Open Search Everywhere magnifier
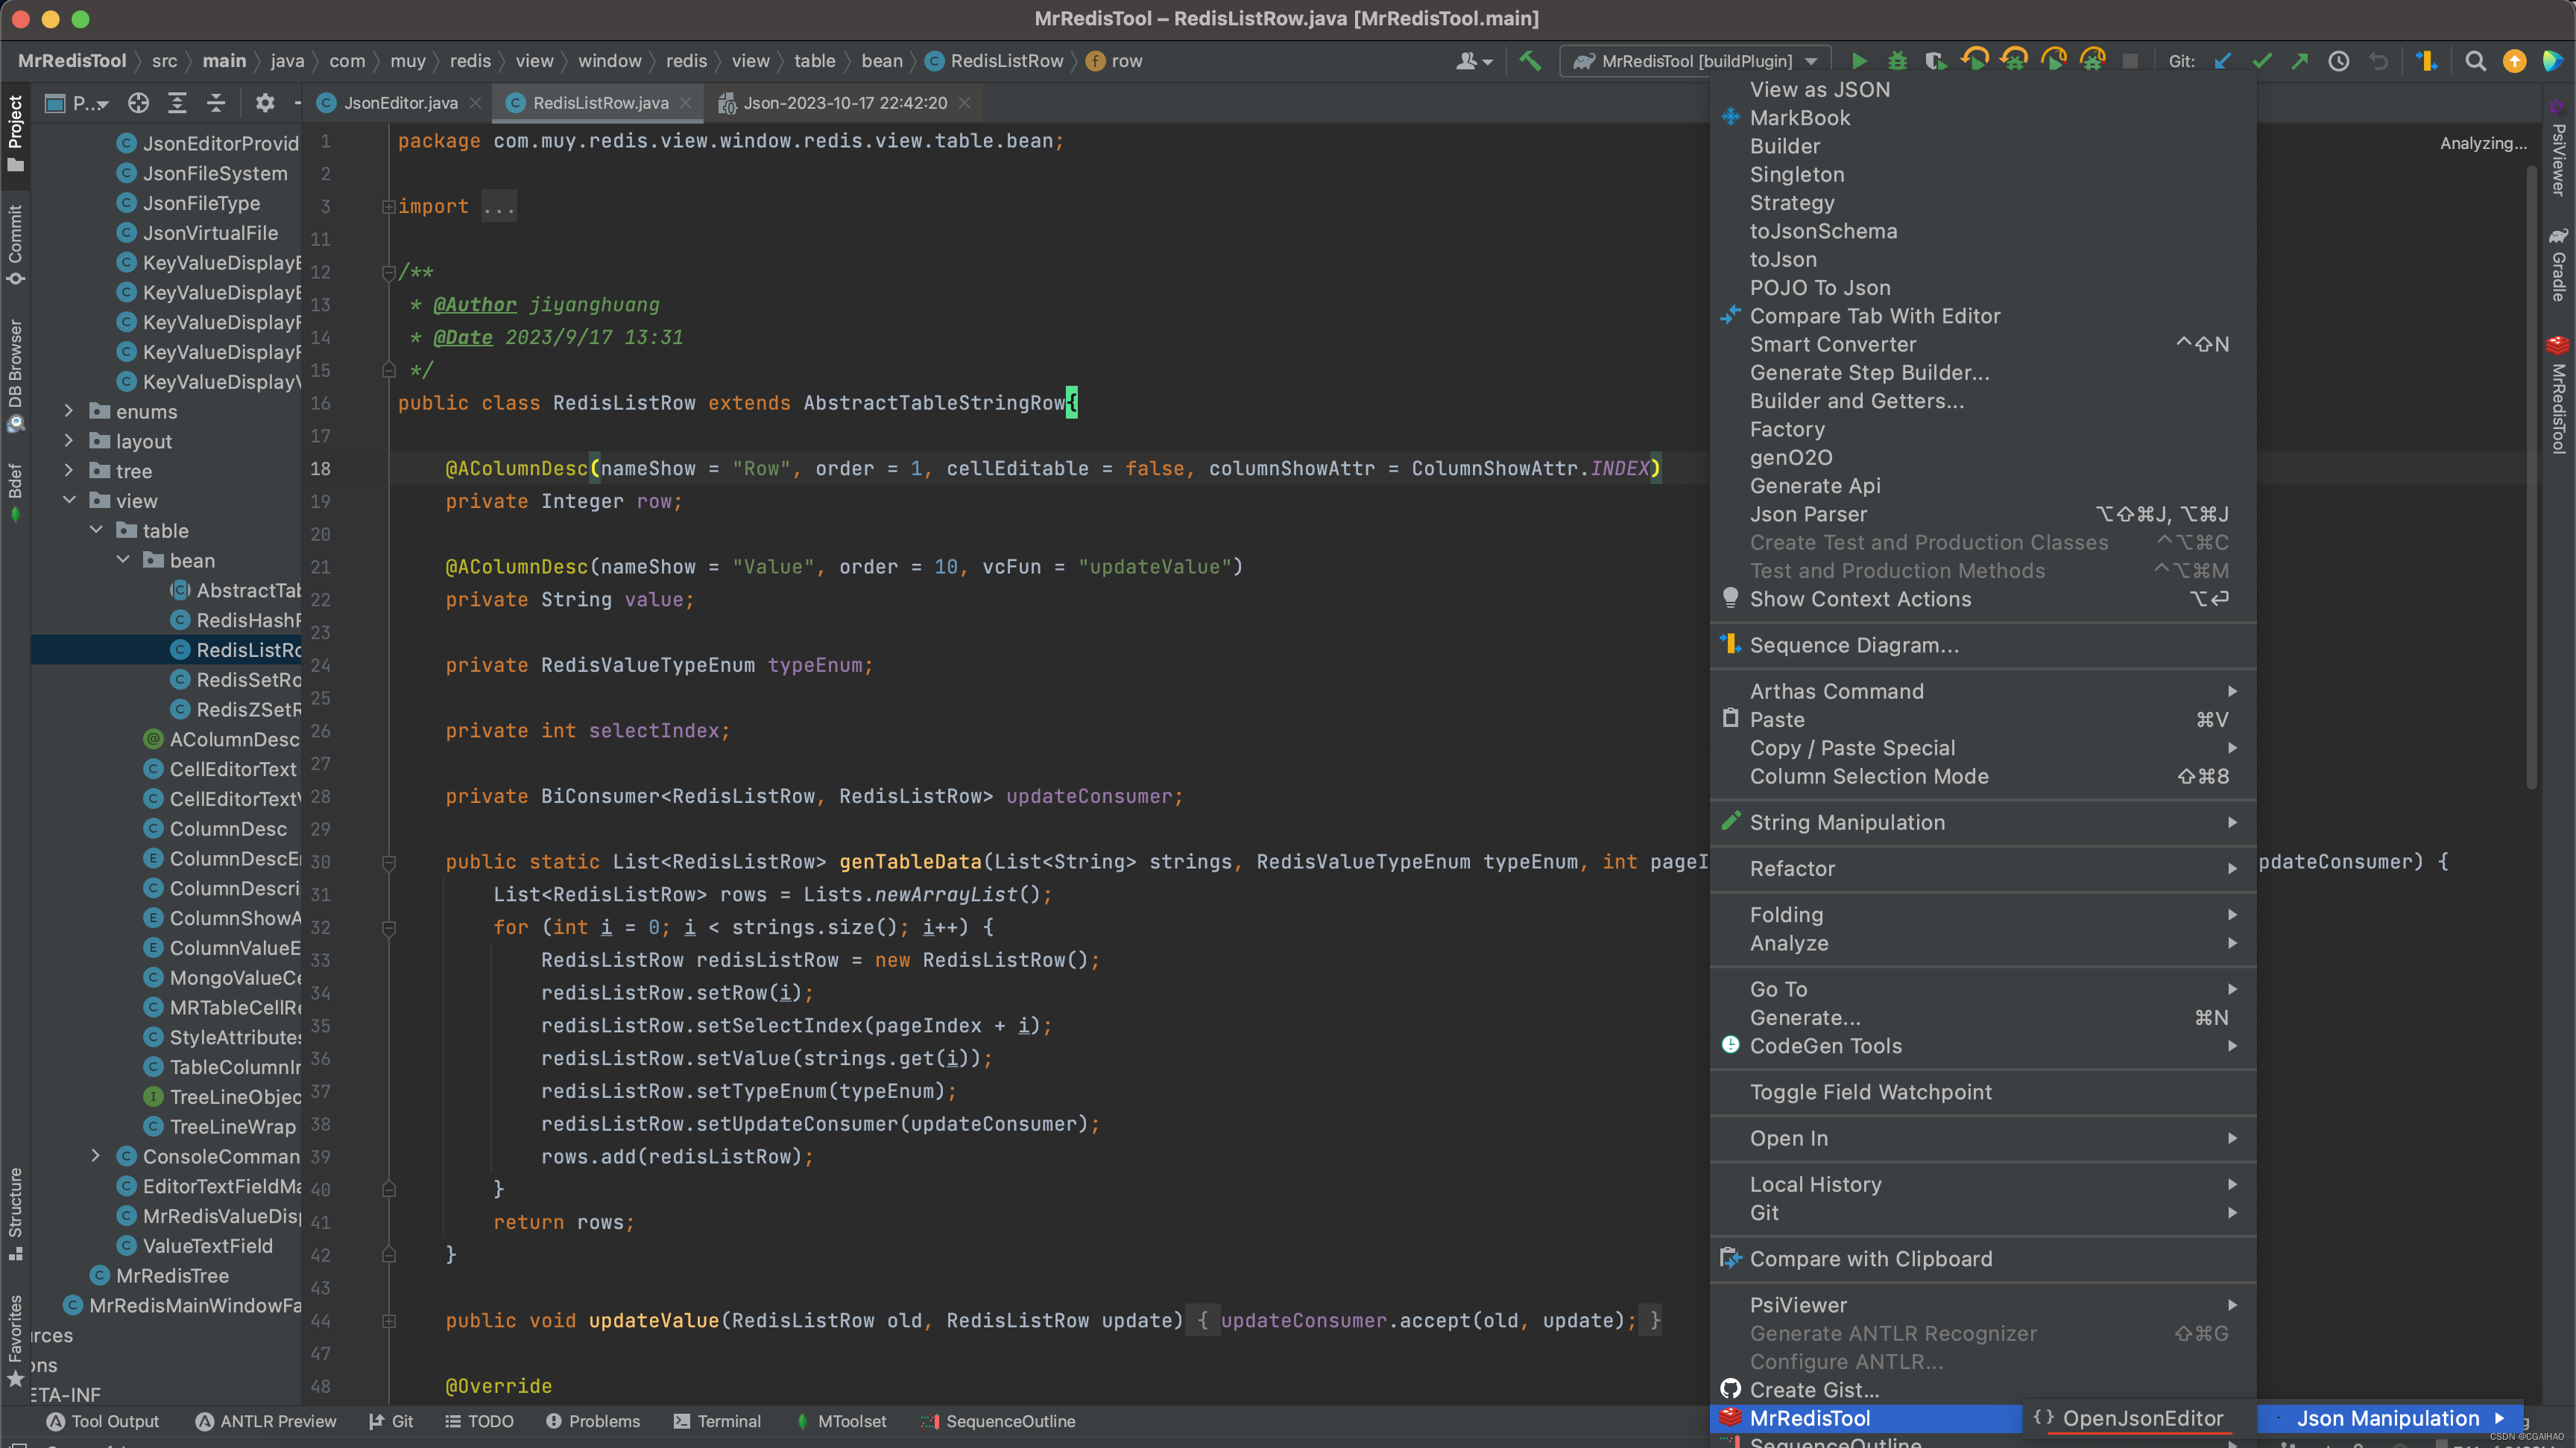Image resolution: width=2576 pixels, height=1448 pixels. 2475,61
